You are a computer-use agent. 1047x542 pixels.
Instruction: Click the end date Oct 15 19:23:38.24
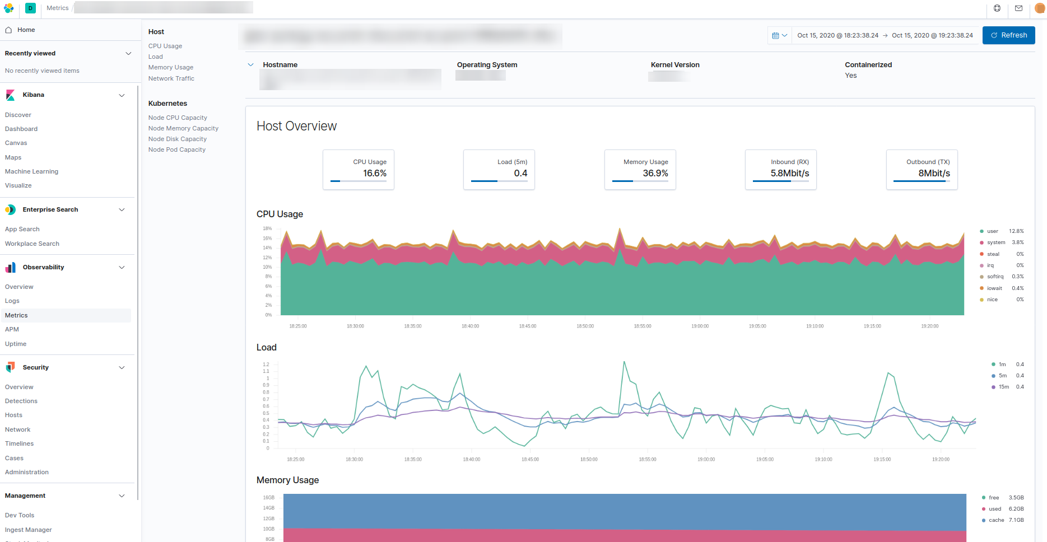pyautogui.click(x=933, y=35)
